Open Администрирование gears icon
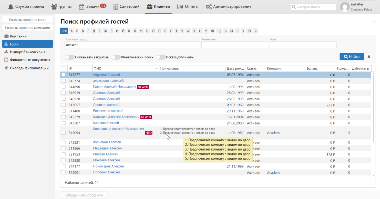380x199 pixels. point(209,7)
